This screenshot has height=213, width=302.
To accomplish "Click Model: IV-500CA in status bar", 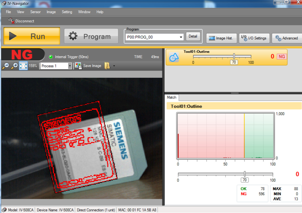I will 21,210.
